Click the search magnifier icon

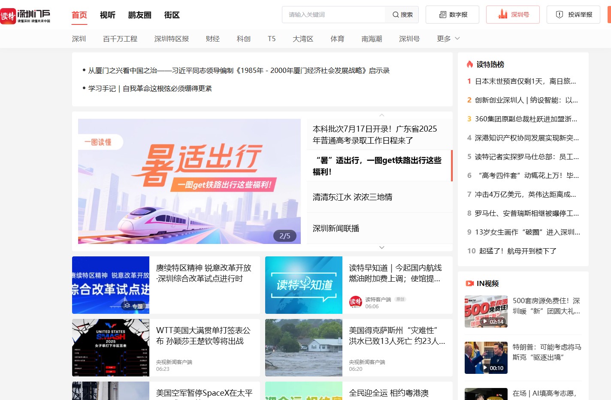(x=395, y=15)
